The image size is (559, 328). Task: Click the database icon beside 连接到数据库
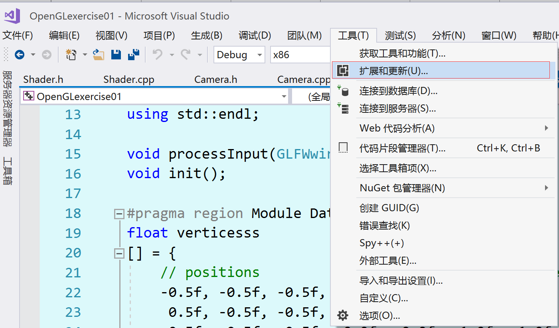(343, 91)
